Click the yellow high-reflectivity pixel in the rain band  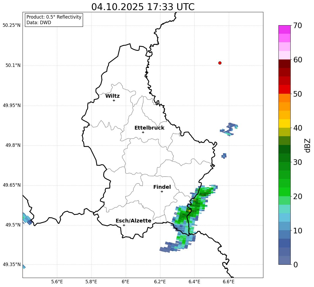tap(189, 211)
